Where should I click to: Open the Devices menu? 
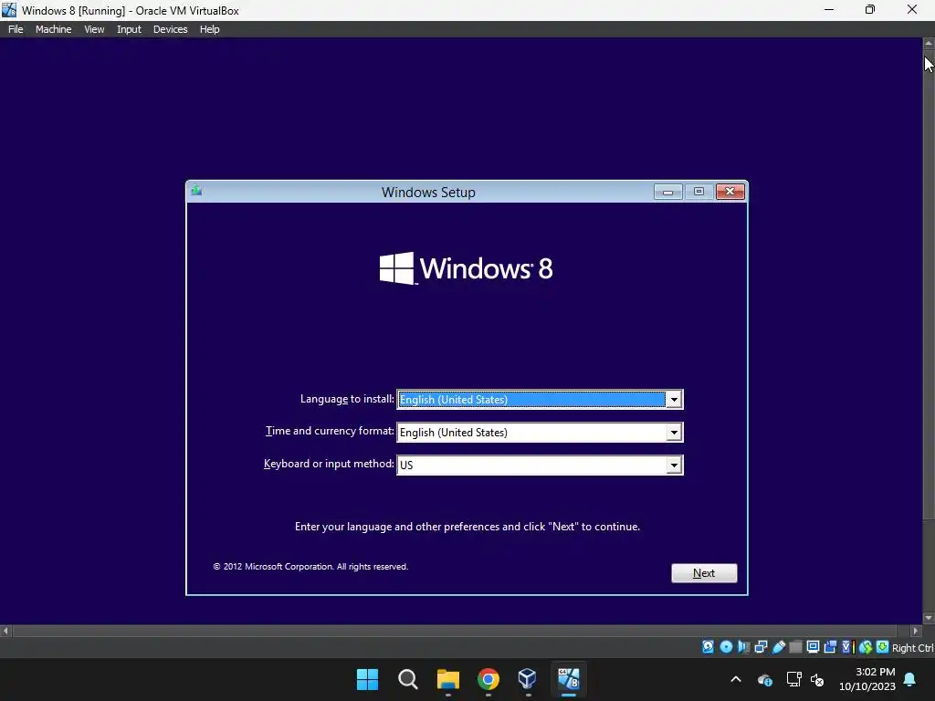[x=170, y=29]
